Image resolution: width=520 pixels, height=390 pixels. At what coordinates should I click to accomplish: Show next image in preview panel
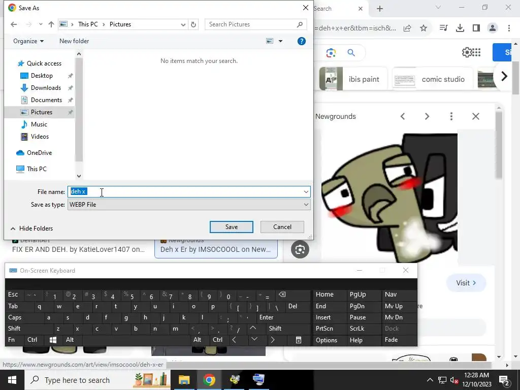(427, 116)
